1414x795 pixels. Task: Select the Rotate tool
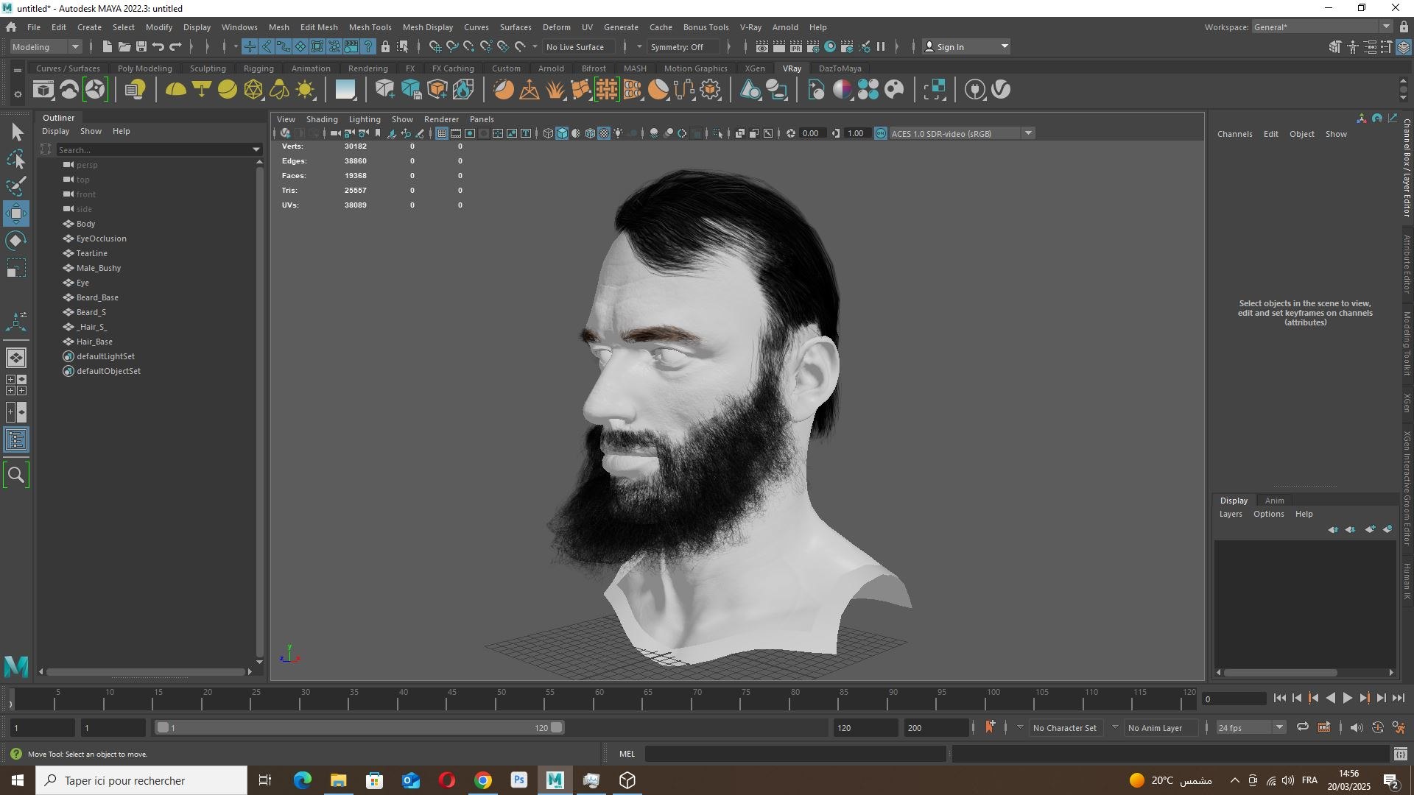pos(16,241)
